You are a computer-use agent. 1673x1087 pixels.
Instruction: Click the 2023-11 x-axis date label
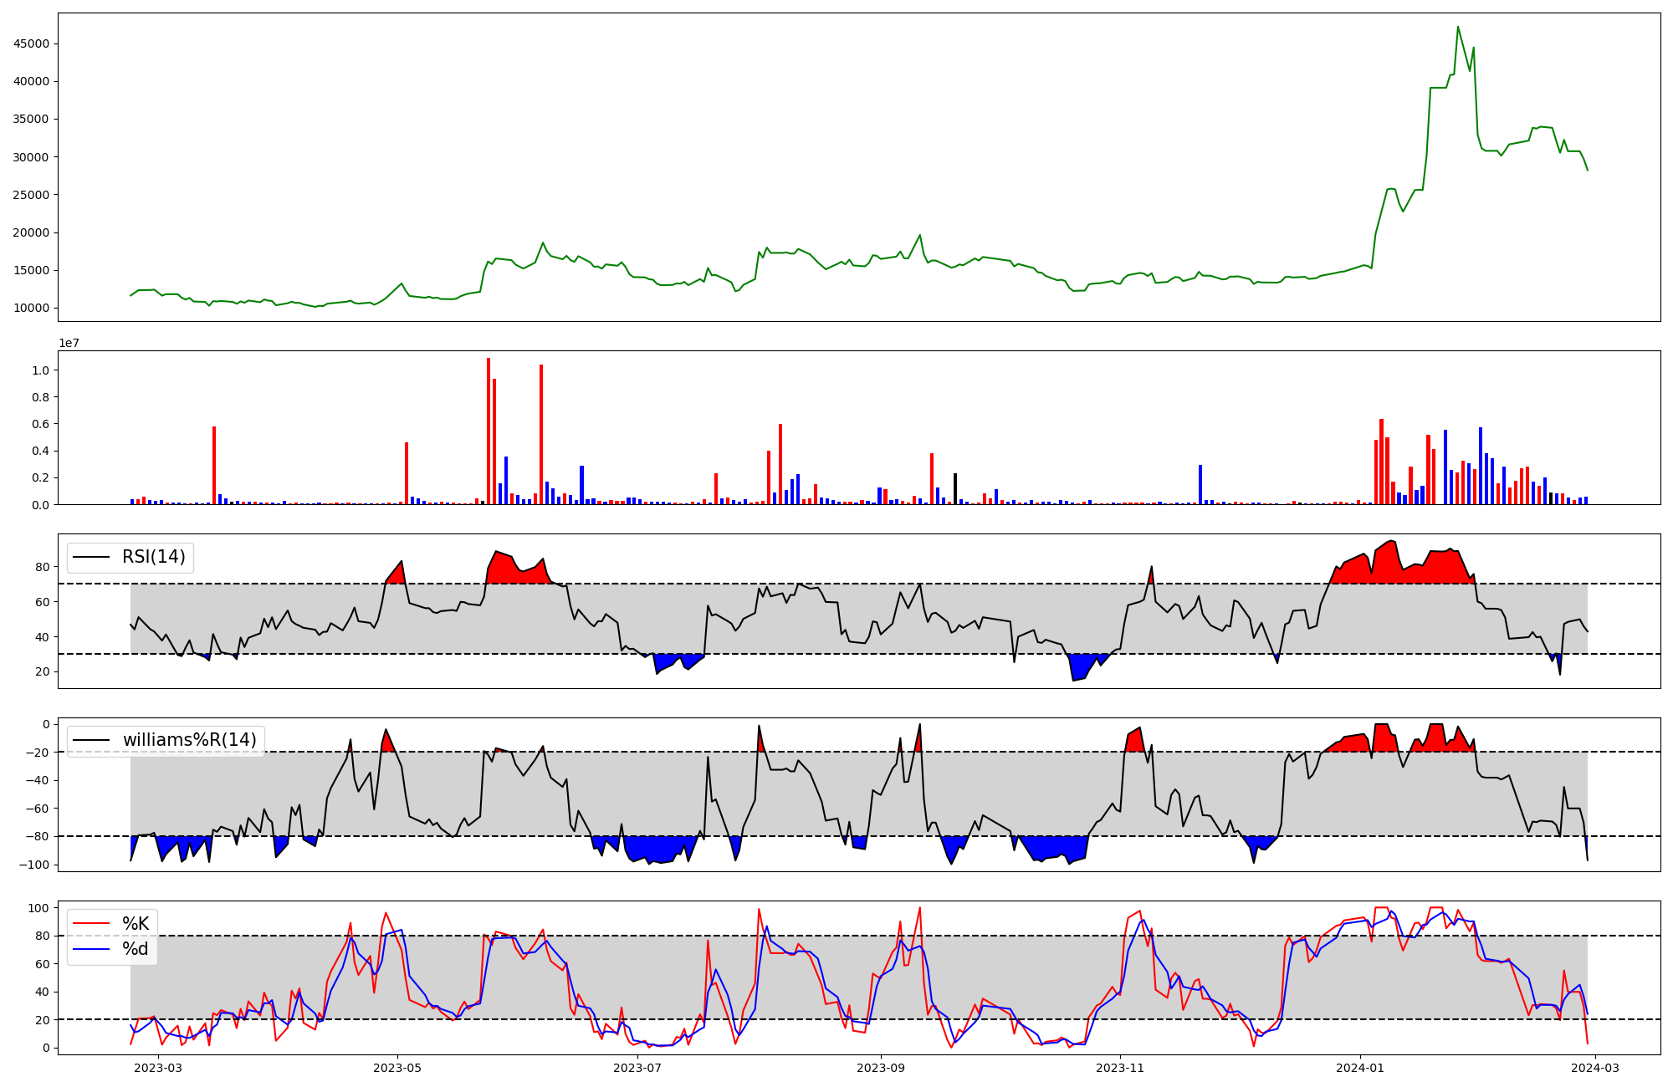coord(1119,1068)
